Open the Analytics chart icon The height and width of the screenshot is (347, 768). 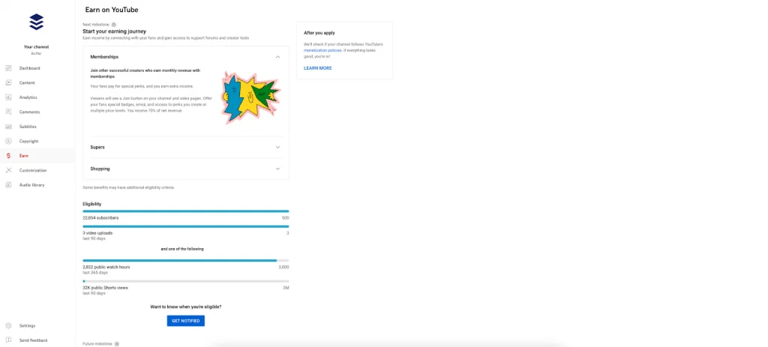[8, 97]
